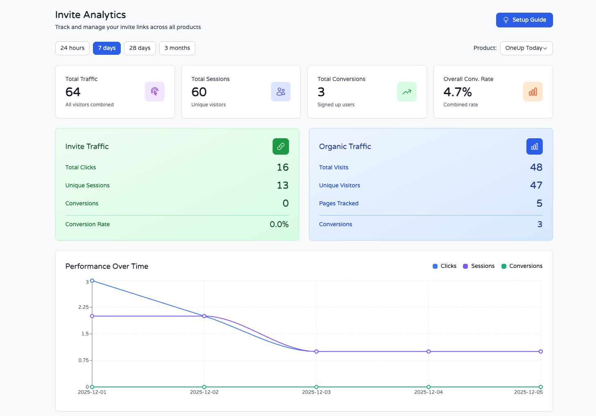Open the Setup Guide button
This screenshot has height=416, width=596.
click(x=524, y=20)
